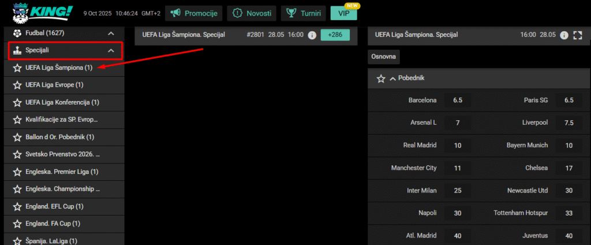
Task: Collapse the Fudbal section chevron
Action: tap(111, 34)
